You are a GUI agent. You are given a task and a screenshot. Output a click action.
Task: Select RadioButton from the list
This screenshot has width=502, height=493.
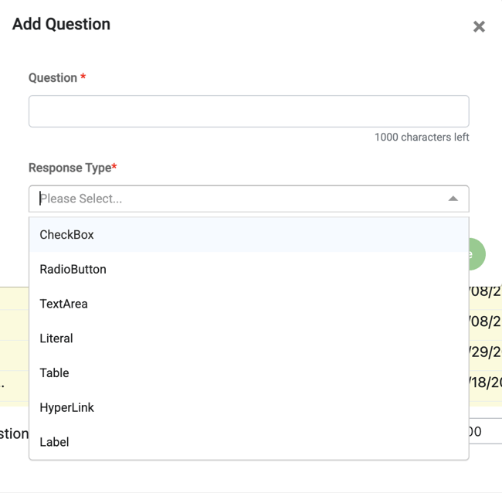coord(73,270)
